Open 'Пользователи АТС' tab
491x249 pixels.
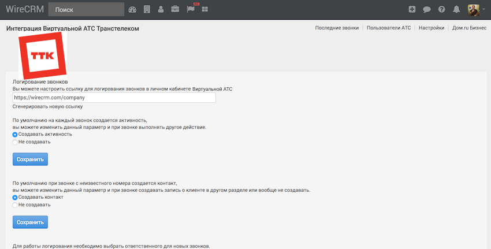click(389, 28)
